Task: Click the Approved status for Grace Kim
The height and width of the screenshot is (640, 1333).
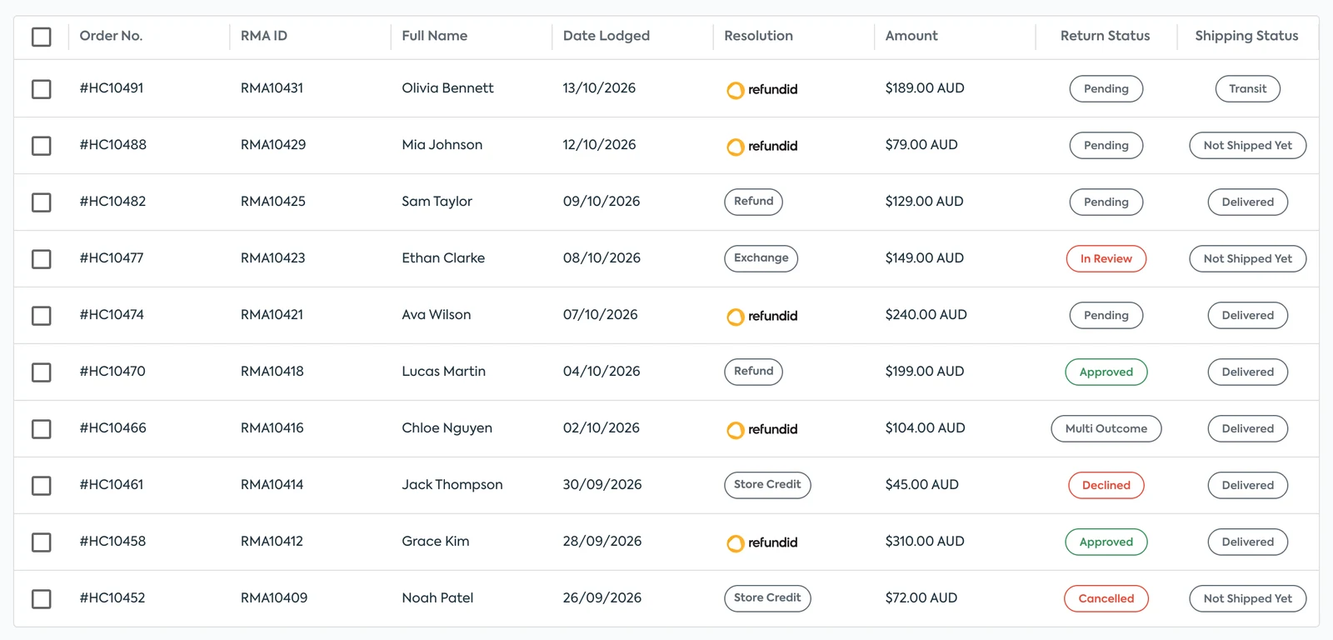Action: (1106, 542)
